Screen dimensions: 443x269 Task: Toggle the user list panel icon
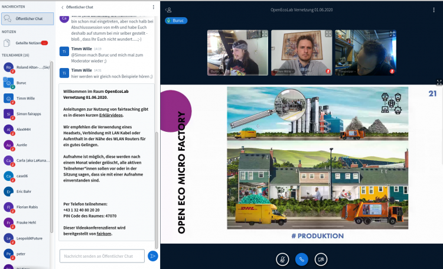click(x=169, y=9)
